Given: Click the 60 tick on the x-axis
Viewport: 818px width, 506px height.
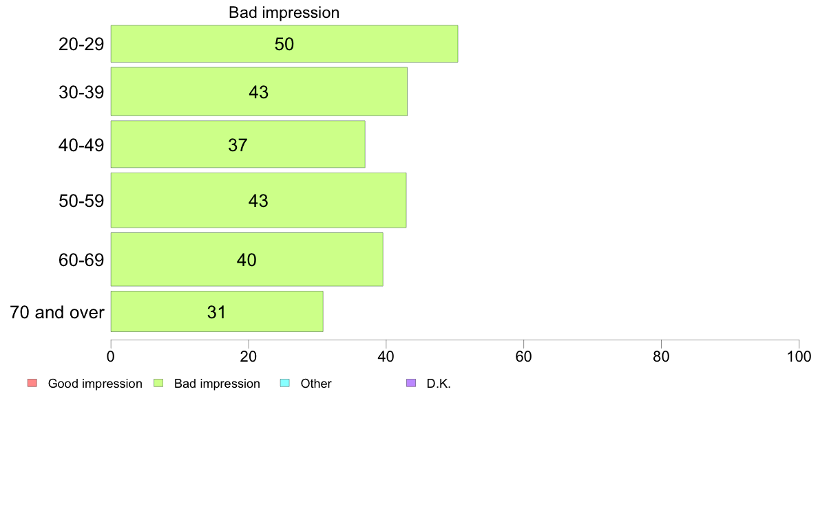Looking at the screenshot, I should (x=523, y=356).
